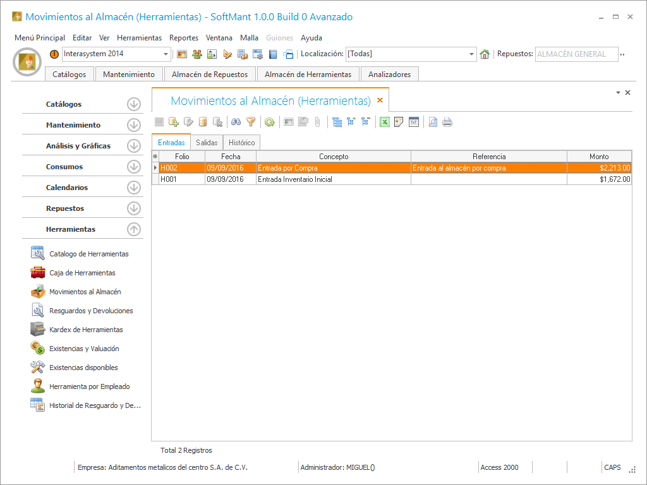Click the funnel filter icon
The image size is (647, 485).
tap(251, 122)
